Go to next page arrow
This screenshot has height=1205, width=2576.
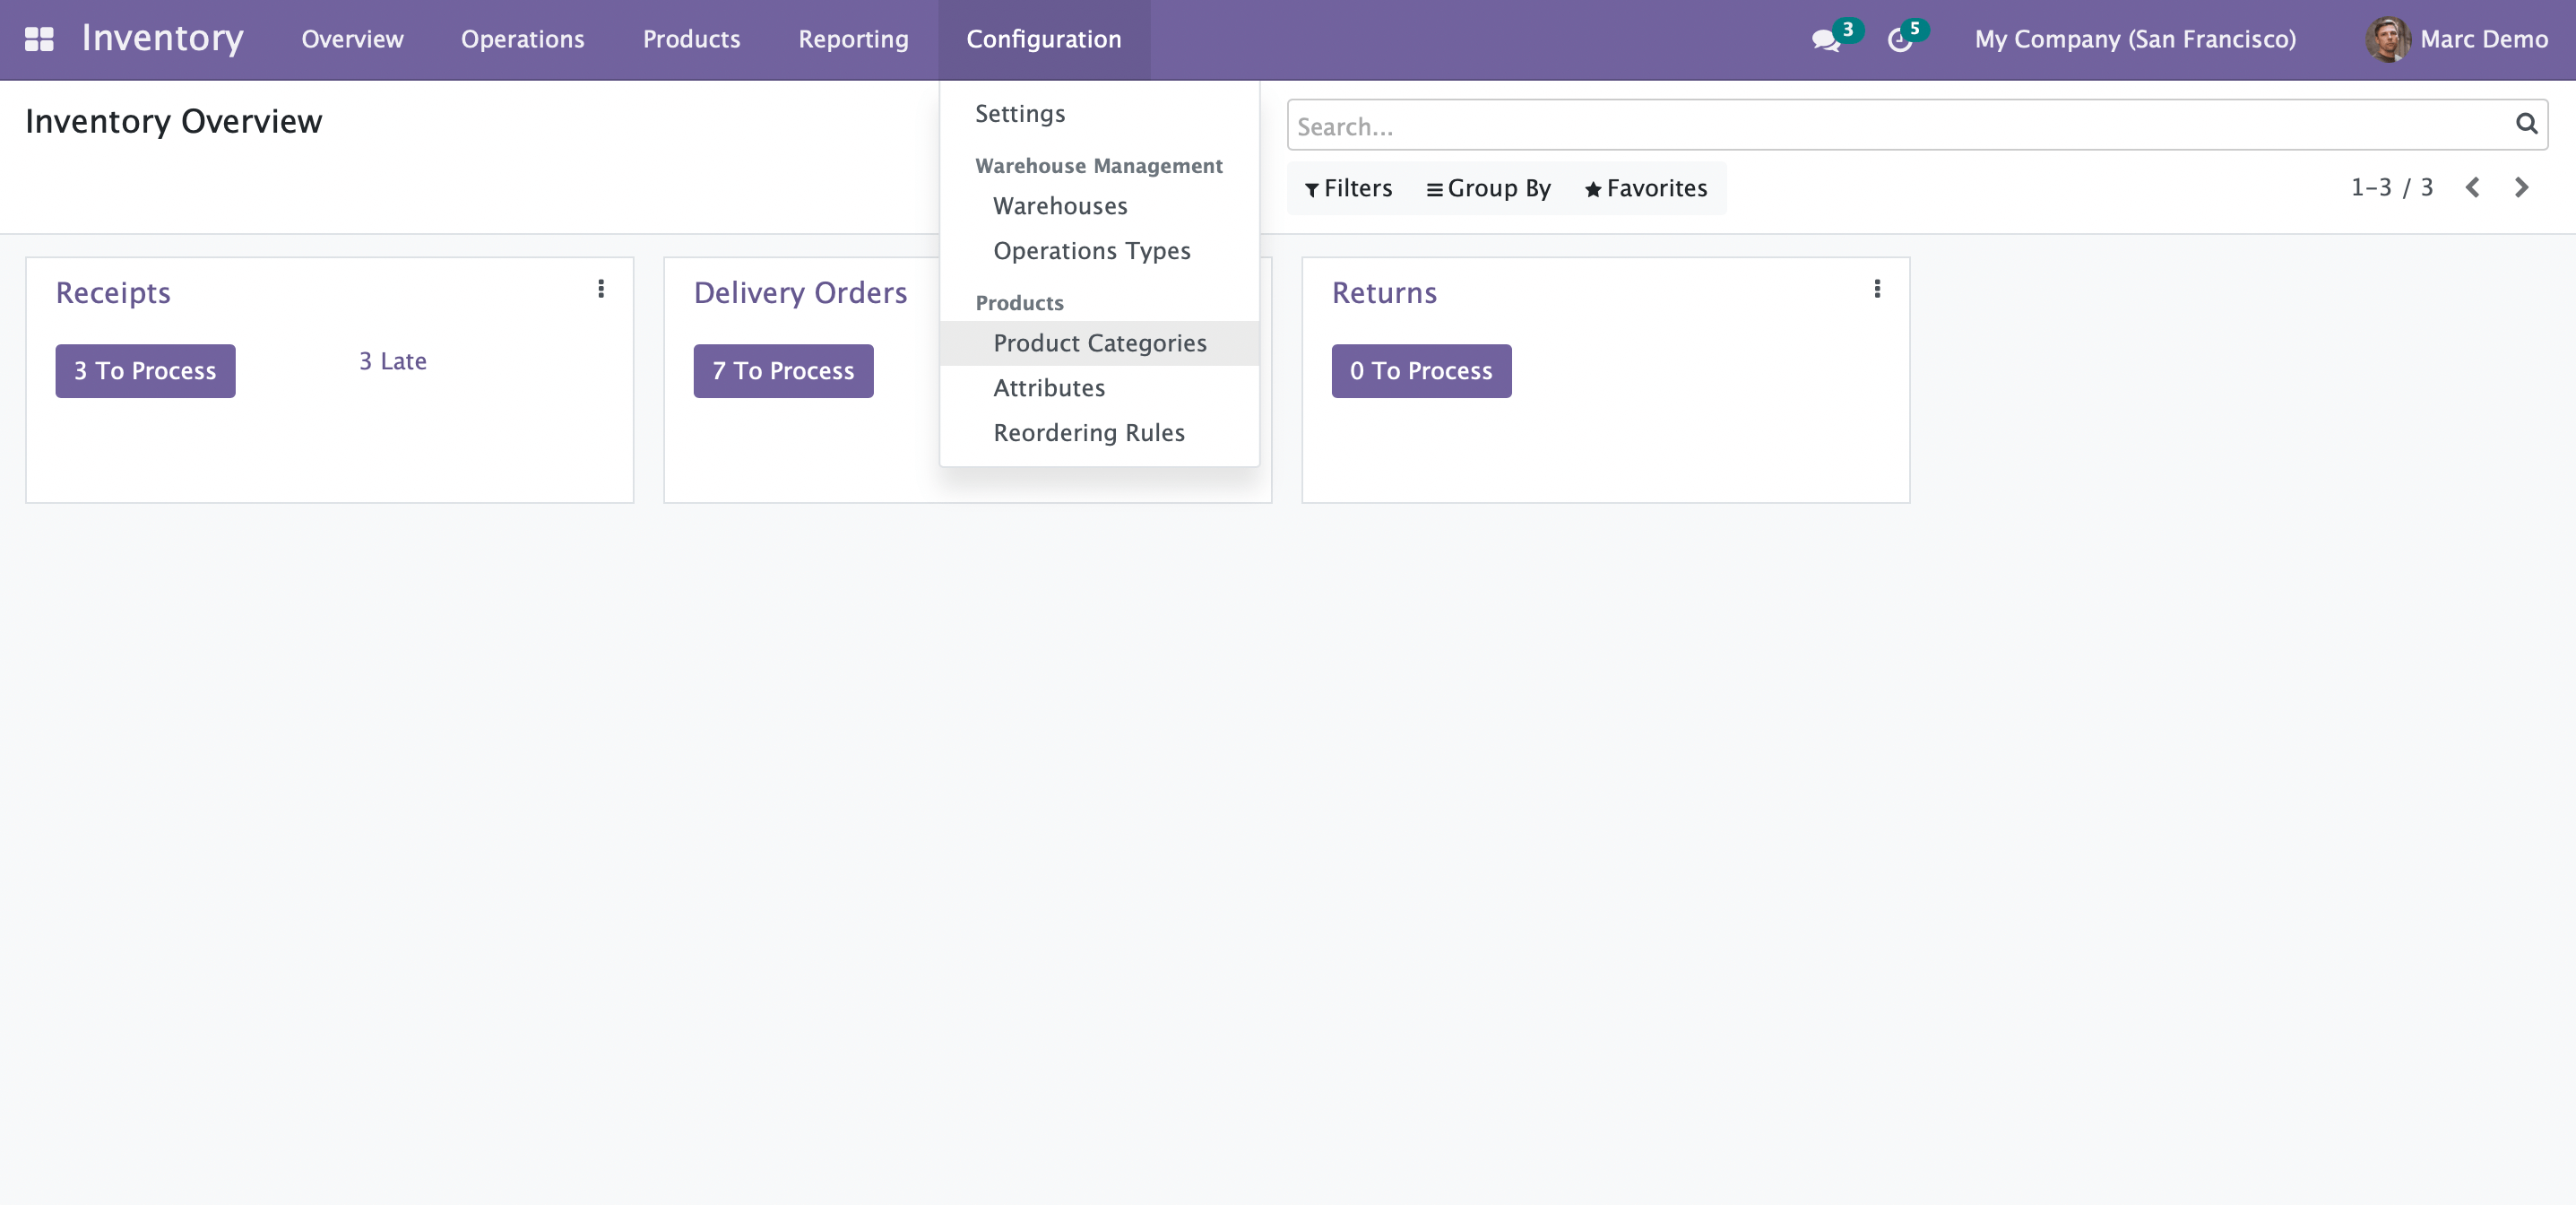(2521, 188)
